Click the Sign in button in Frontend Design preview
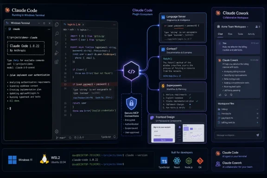 pyautogui.click(x=163, y=140)
